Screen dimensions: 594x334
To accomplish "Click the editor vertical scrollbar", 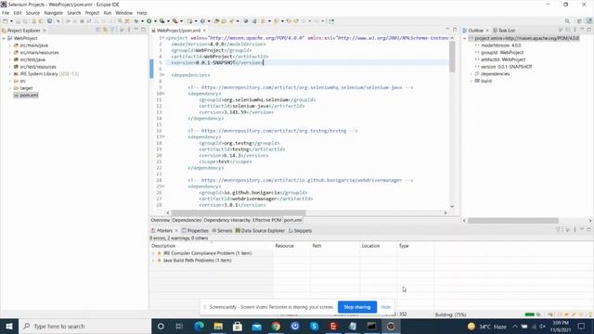I will [x=452, y=57].
